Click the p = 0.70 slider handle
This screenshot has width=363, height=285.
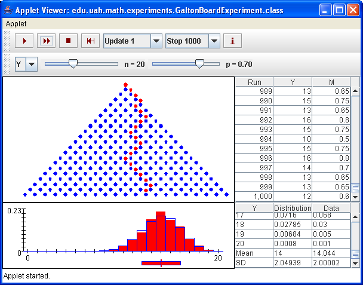[x=199, y=63]
